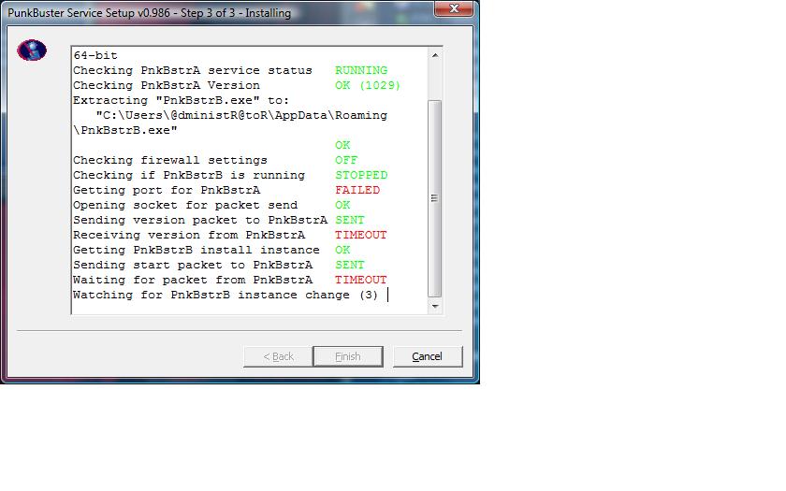
Task: Click the C:\Users AppData\Roaming path text
Action: coord(241,115)
